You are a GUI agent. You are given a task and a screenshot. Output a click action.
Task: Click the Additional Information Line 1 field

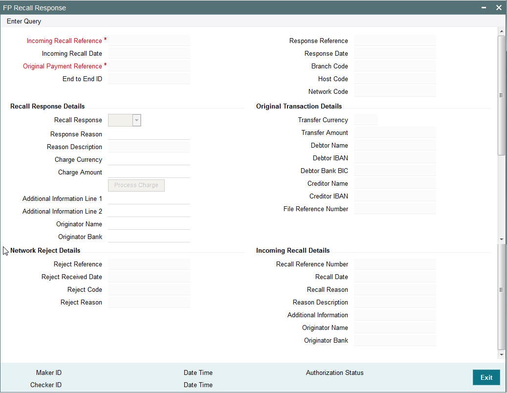(149, 198)
